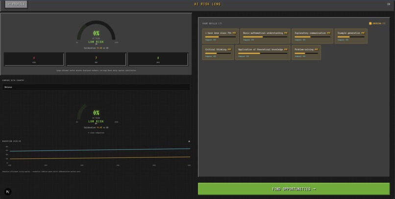The width and height of the screenshot is (395, 199).
Task: Click Application of theoretical knowledge title
Action: 261,50
